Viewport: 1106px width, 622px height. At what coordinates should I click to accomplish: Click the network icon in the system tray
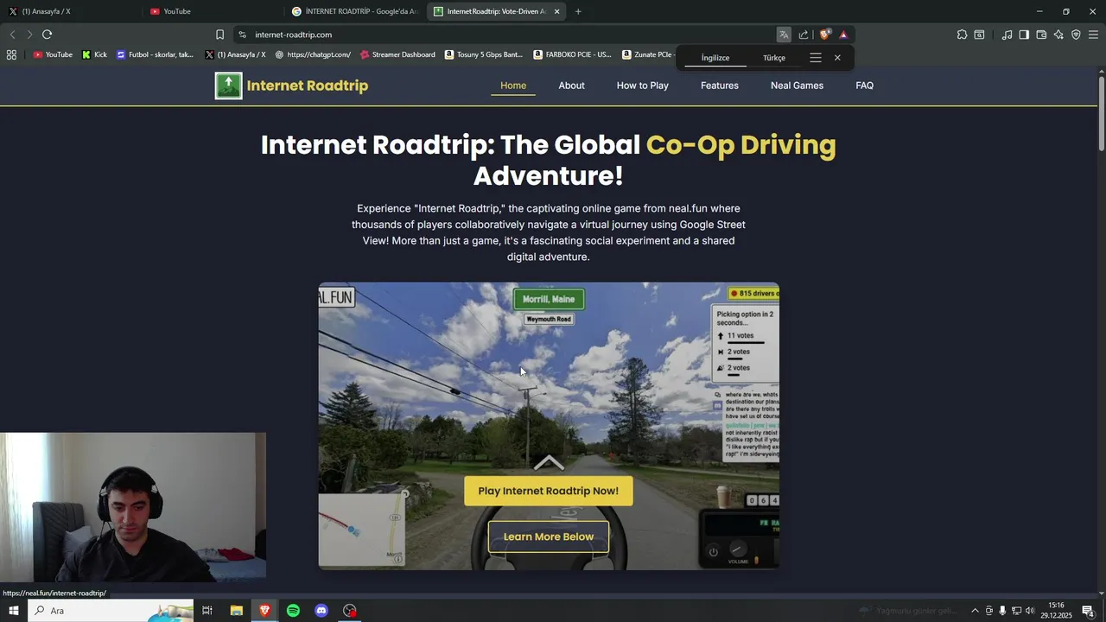tap(1016, 611)
